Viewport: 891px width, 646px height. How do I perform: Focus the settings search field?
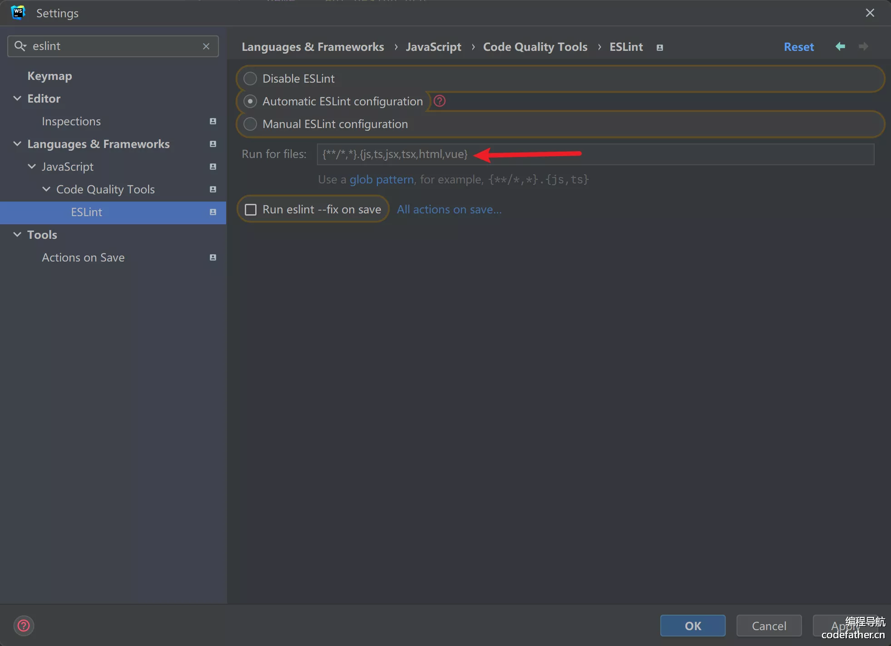(x=113, y=46)
